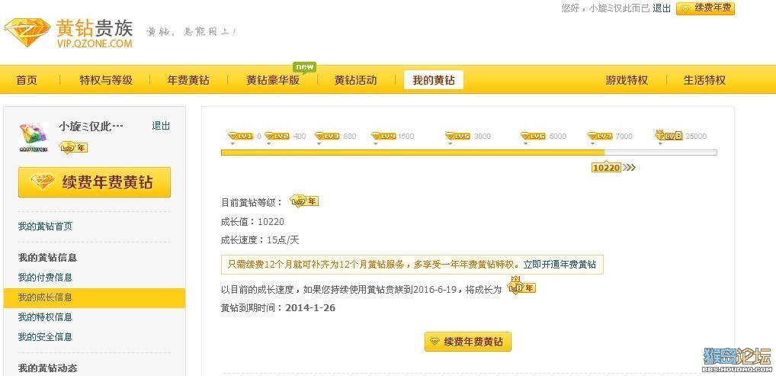Screen dimensions: 776x376
Task: Click the LV4 level badge on progress scale
Action: tap(383, 136)
